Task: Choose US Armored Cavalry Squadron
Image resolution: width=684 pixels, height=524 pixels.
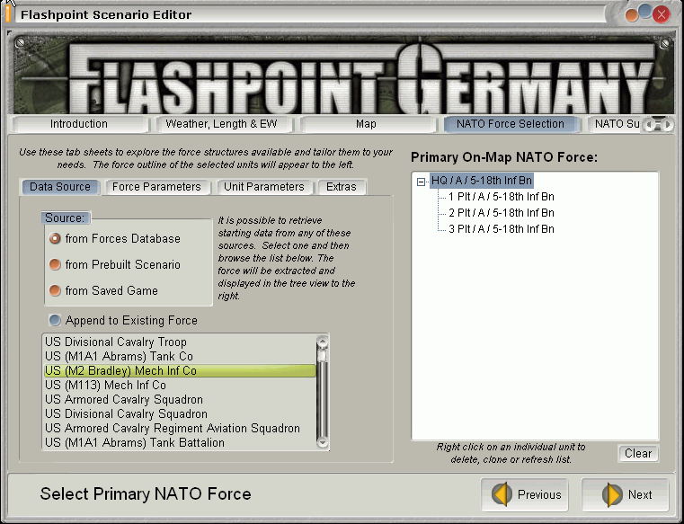Action: point(180,400)
